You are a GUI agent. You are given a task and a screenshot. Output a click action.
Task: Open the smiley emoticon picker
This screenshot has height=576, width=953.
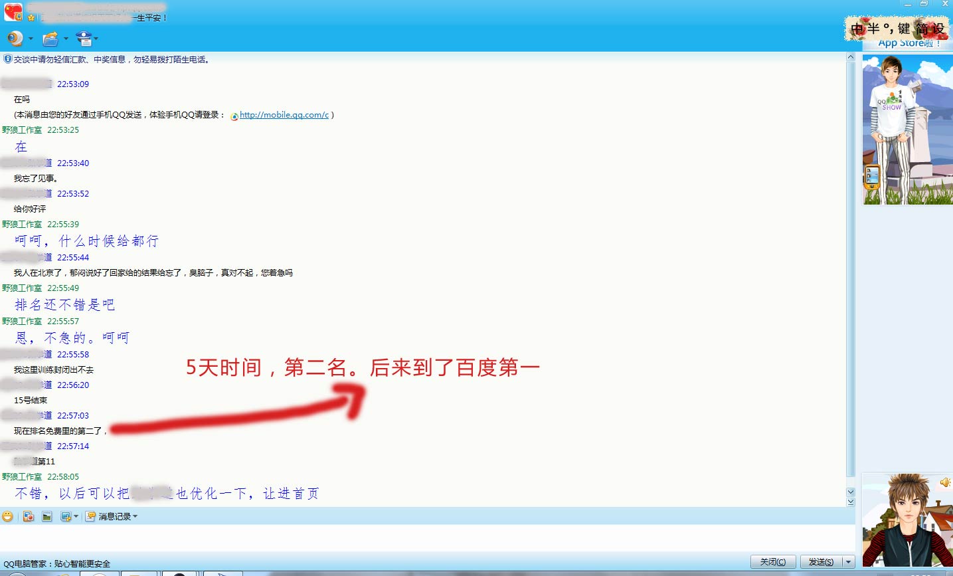[x=7, y=516]
